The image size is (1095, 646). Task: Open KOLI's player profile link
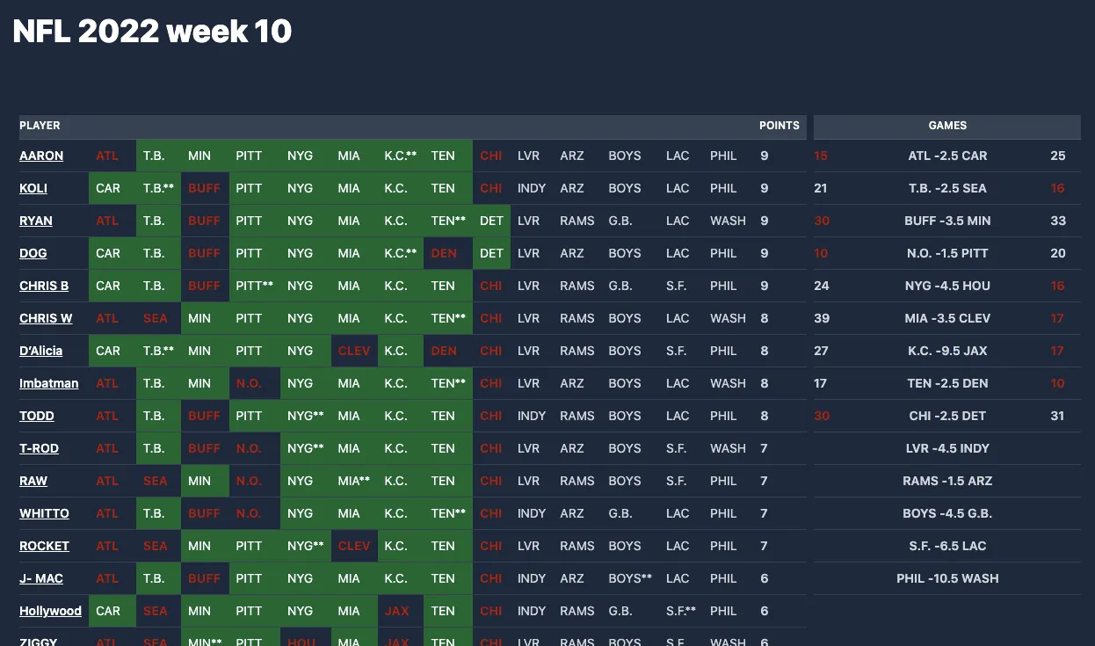point(33,188)
